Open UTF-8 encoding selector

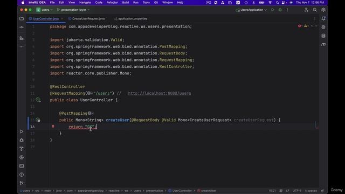[x=297, y=191]
